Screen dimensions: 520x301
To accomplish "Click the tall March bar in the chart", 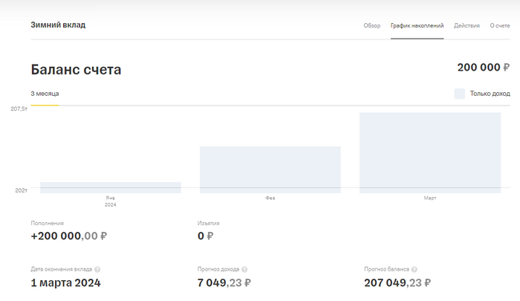I will (429, 152).
